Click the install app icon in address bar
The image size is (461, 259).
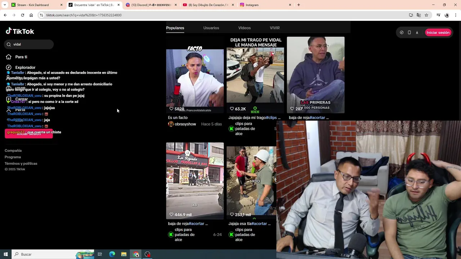coord(411,15)
